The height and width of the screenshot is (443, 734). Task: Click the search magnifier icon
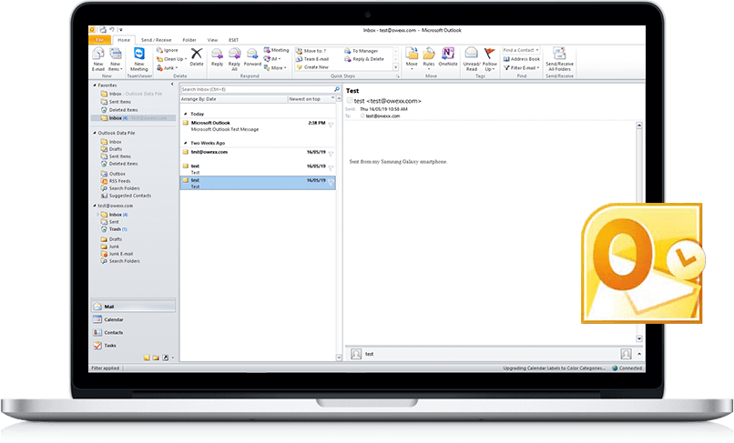point(337,89)
